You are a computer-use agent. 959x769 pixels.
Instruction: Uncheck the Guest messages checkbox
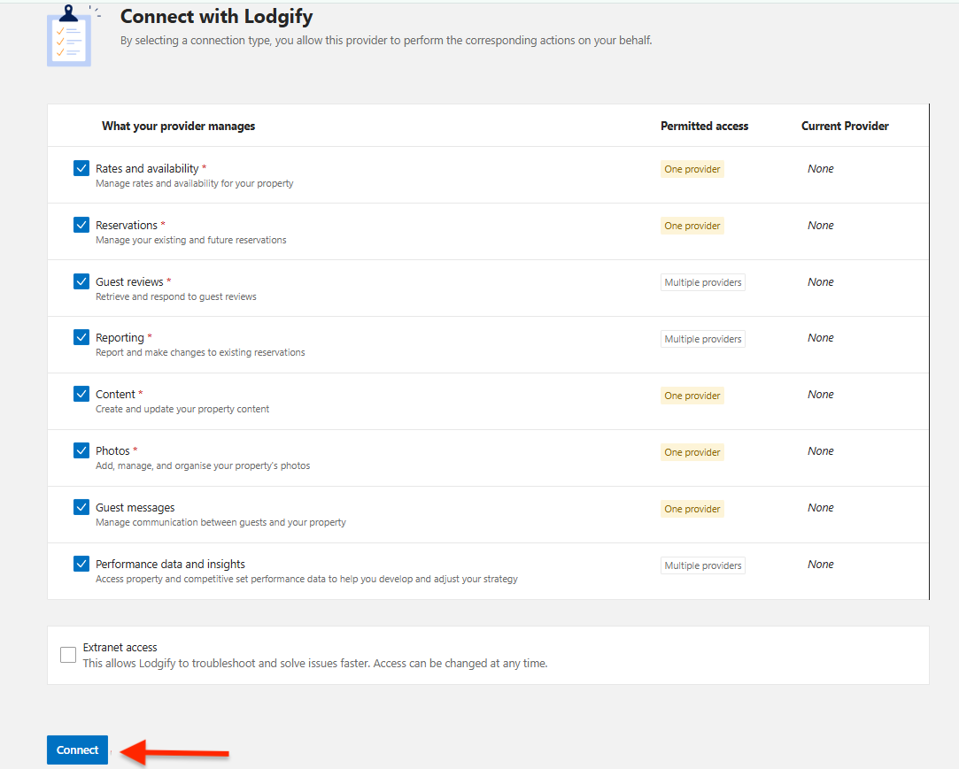(81, 507)
